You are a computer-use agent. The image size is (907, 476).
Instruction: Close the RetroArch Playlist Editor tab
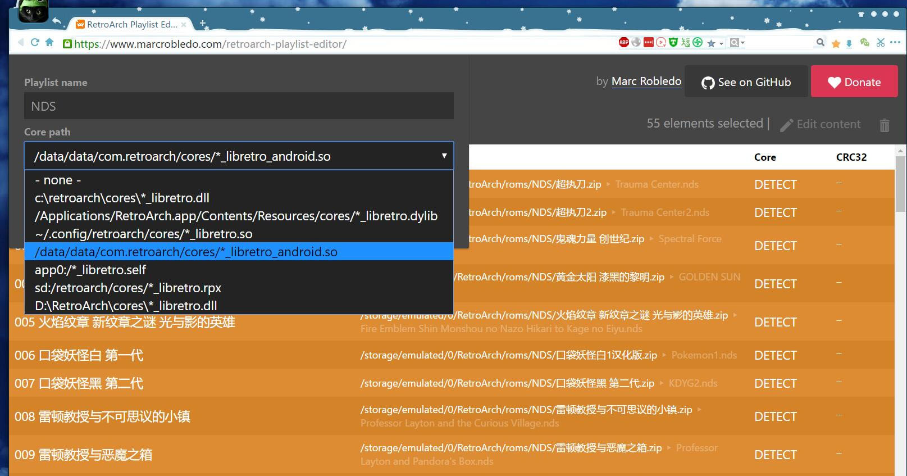184,25
